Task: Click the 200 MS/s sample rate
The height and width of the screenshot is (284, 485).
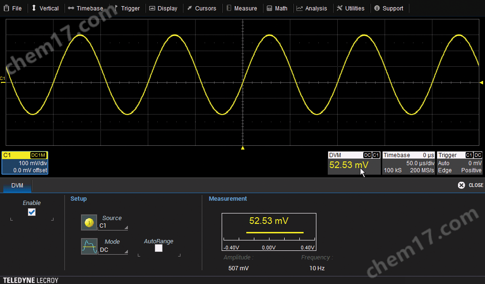Action: click(x=422, y=170)
